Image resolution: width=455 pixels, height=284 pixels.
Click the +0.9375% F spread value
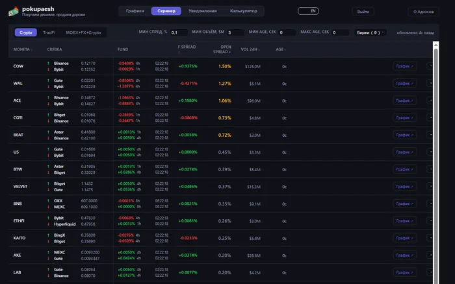(188, 66)
